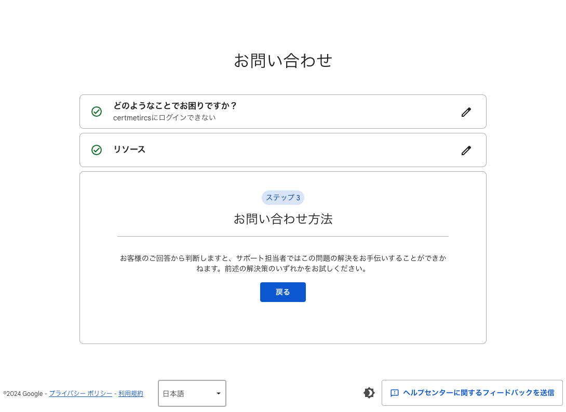Open the 利用規約 link
The width and height of the screenshot is (566, 412).
tap(131, 394)
